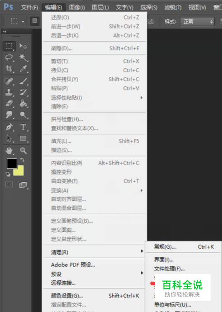
Task: Select the Smudge tool
Action: click(9, 114)
